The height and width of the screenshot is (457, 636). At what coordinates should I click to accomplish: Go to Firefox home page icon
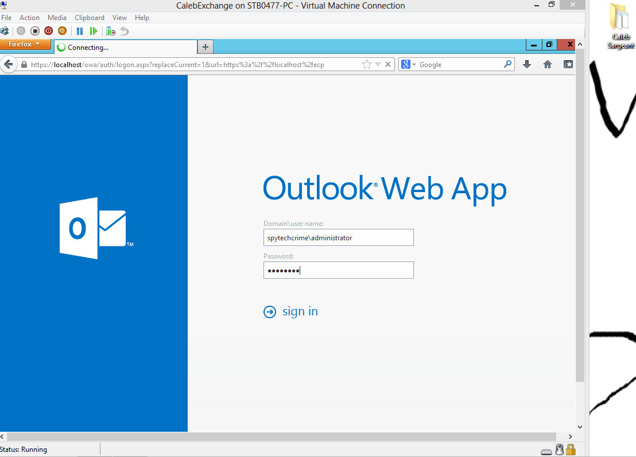[548, 64]
